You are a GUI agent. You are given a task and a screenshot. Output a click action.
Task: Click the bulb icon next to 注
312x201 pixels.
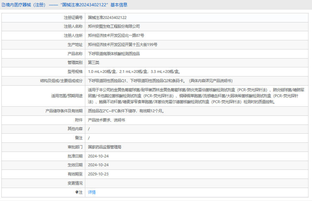tap(77, 192)
